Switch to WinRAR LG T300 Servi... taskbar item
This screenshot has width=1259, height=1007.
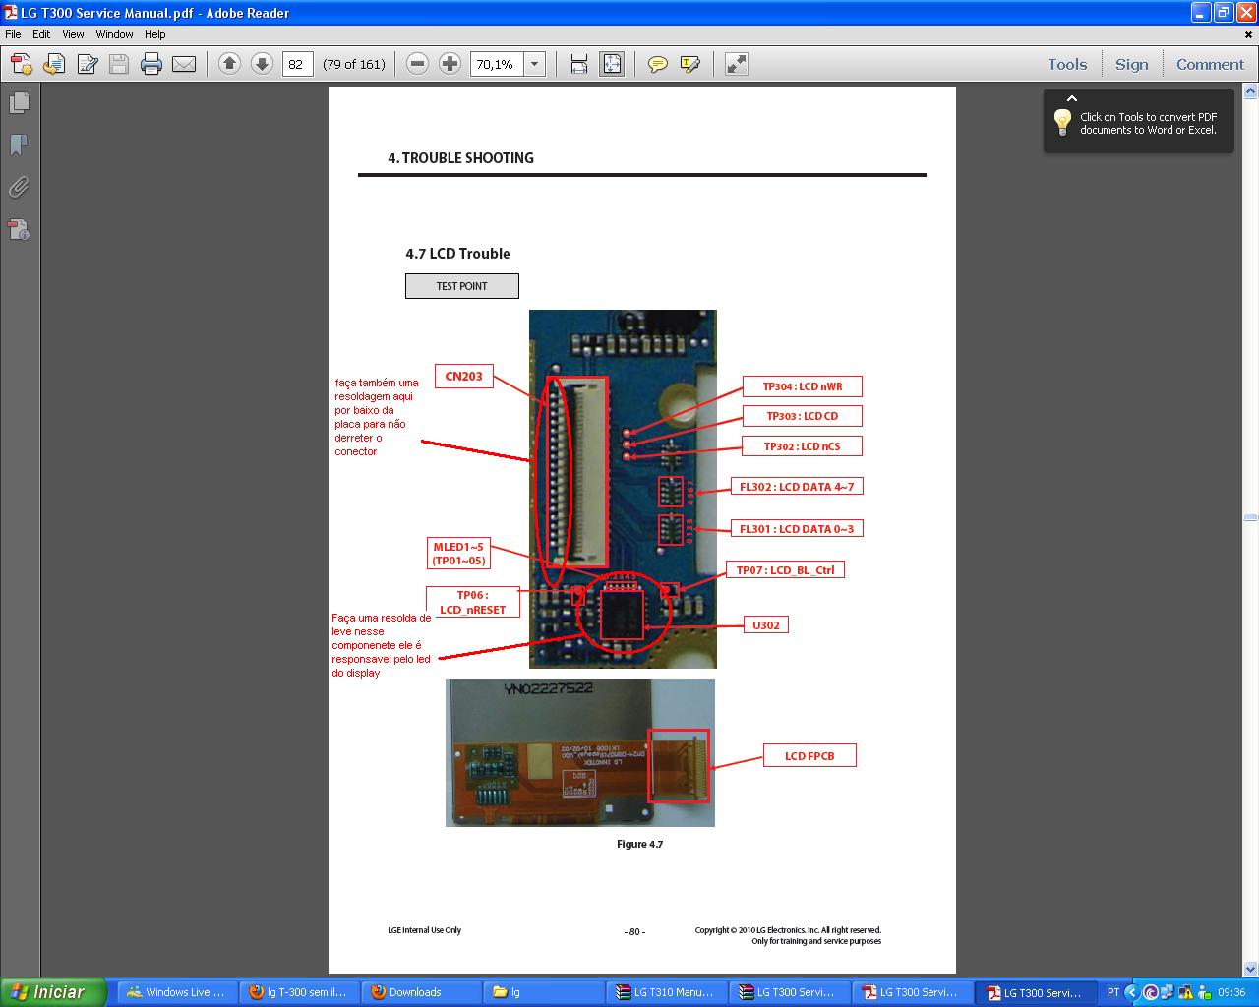point(789,992)
